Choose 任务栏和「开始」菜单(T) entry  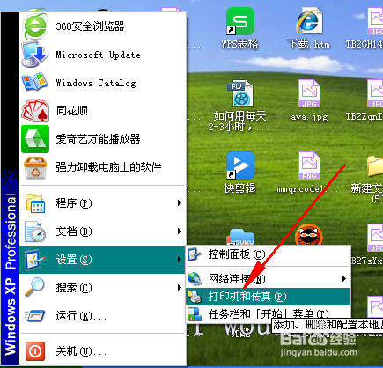(269, 314)
